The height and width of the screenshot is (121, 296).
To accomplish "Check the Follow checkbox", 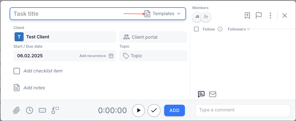I will tap(197, 29).
